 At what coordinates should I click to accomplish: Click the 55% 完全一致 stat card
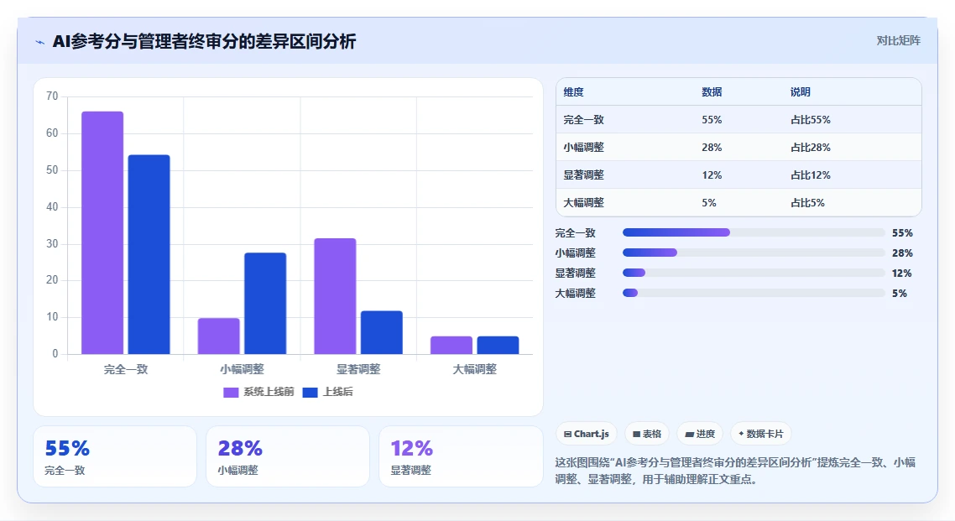tap(115, 456)
